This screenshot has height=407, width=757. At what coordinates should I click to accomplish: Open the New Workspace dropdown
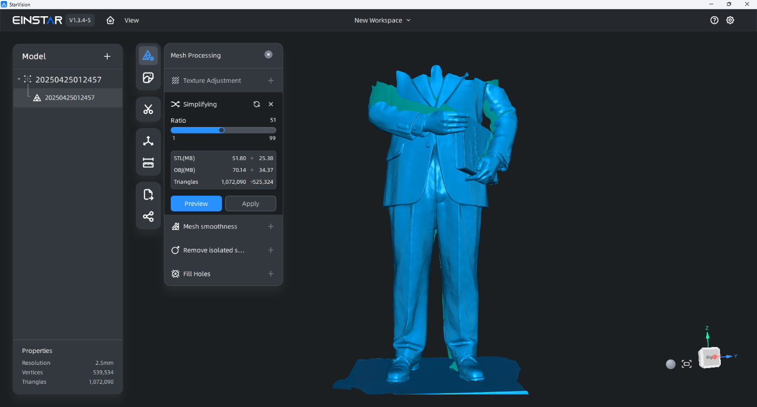[x=382, y=21]
